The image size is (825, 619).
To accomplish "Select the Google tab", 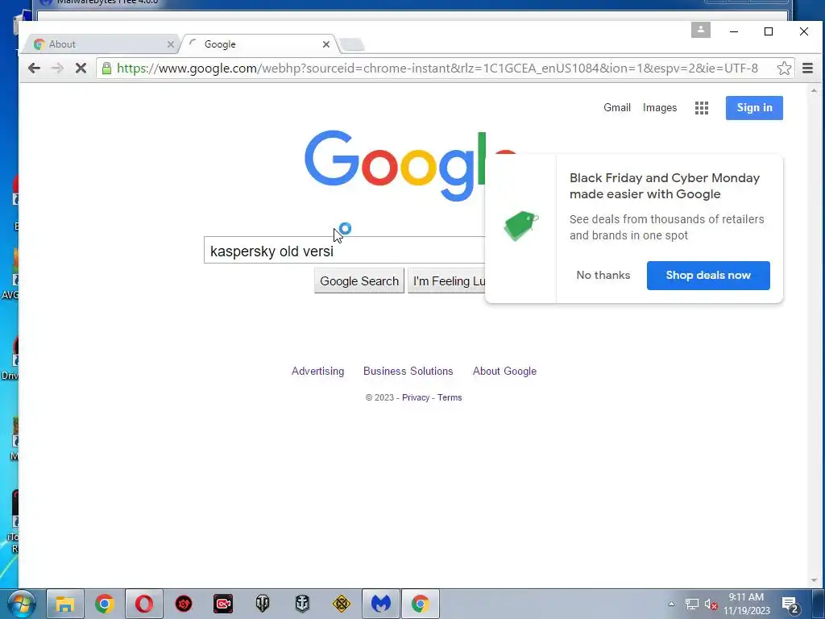I will [258, 44].
